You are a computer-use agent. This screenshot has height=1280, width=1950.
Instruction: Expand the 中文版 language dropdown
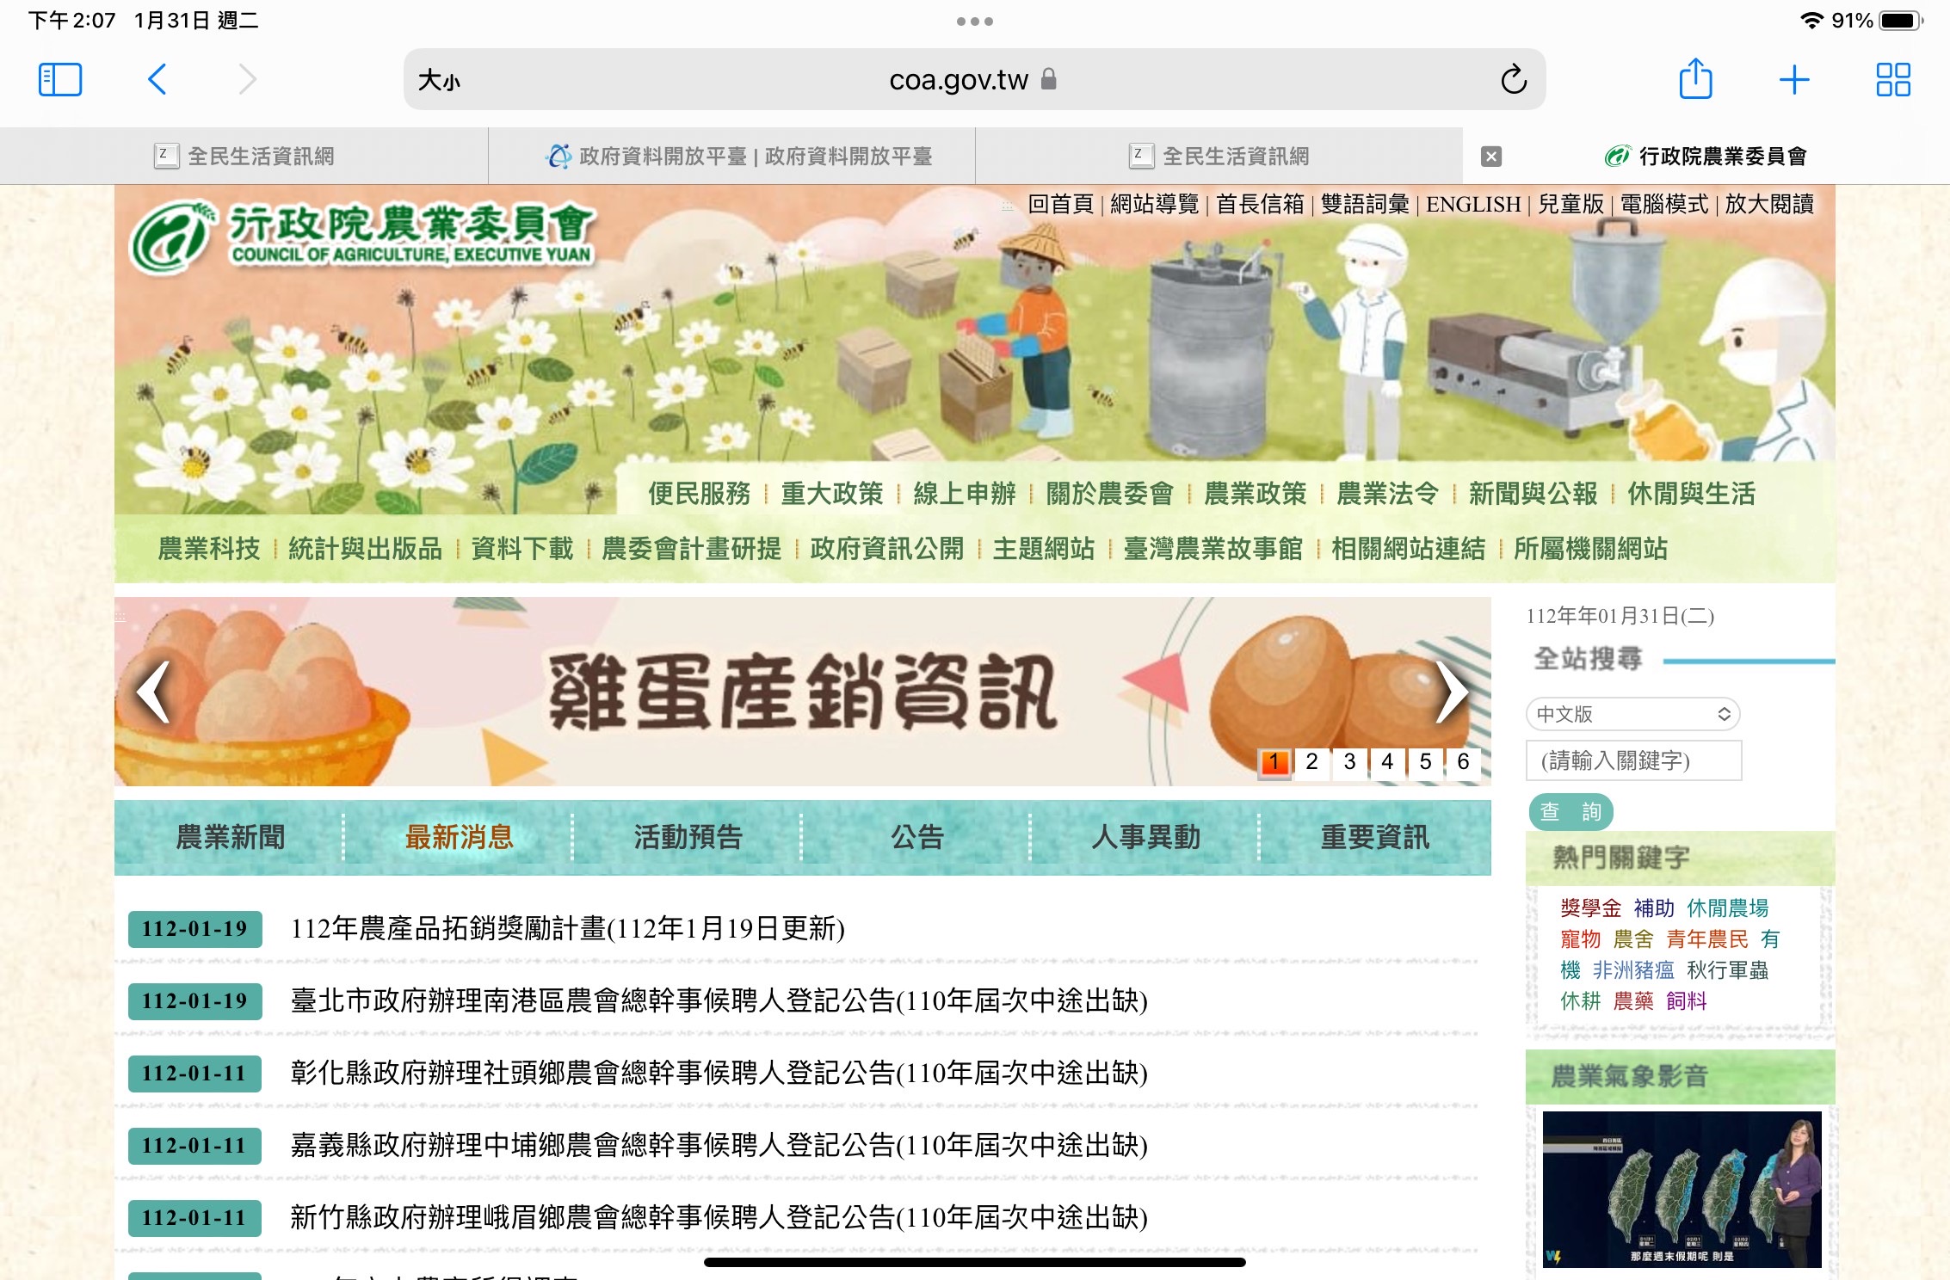pyautogui.click(x=1632, y=714)
